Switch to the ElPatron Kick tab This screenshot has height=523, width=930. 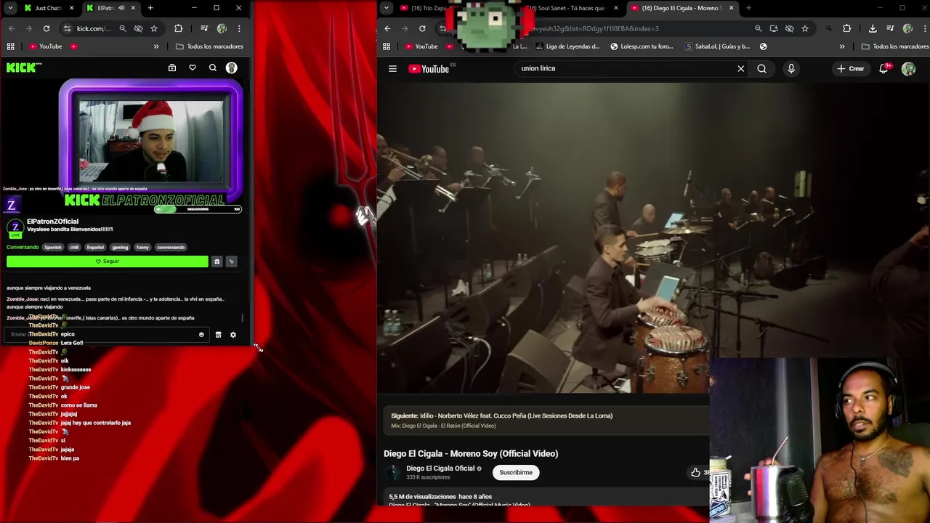point(107,8)
